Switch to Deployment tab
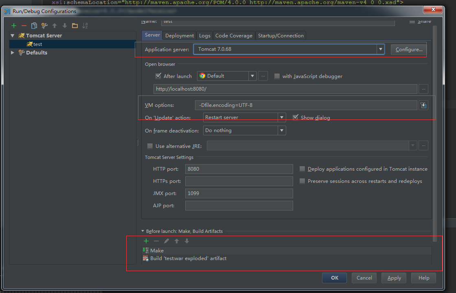456x293 pixels. point(180,35)
